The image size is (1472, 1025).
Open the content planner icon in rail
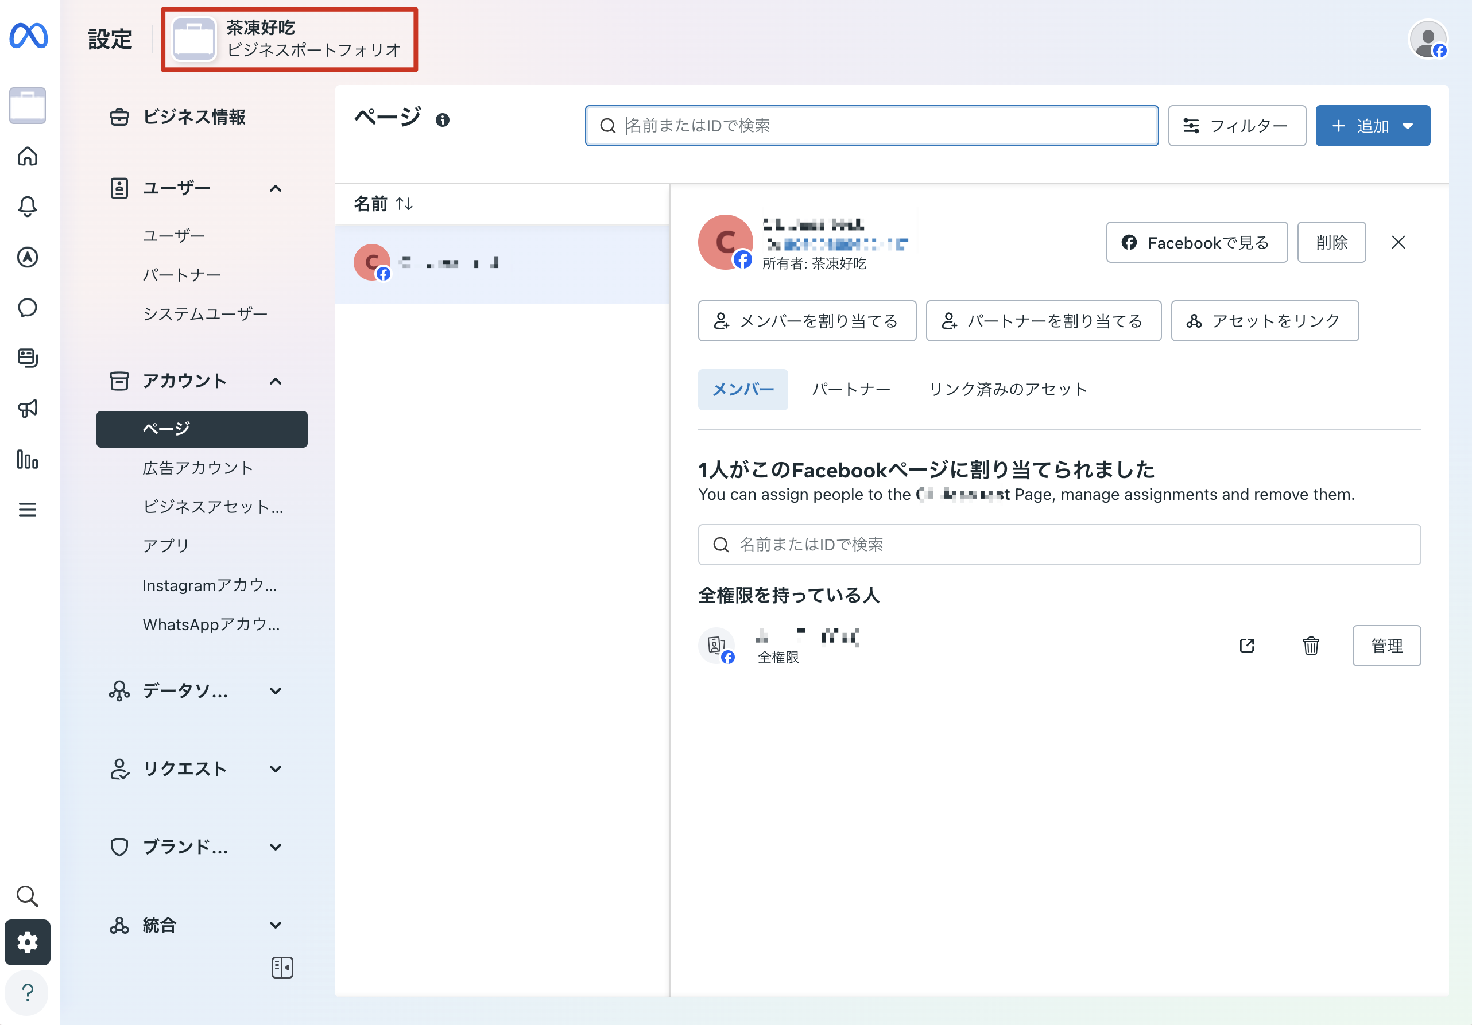pos(28,358)
